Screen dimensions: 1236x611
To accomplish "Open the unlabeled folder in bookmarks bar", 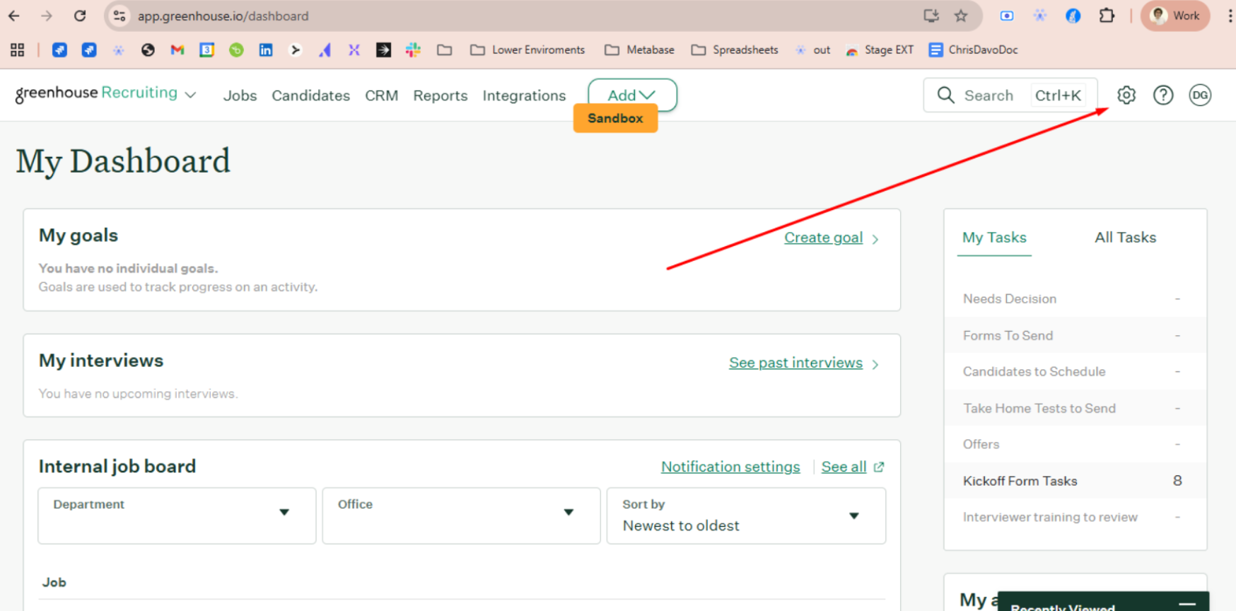I will point(444,50).
